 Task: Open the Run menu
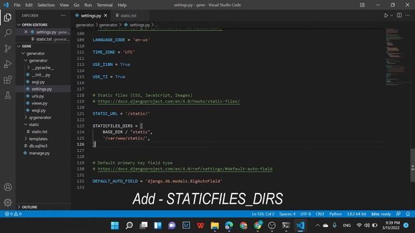88,5
